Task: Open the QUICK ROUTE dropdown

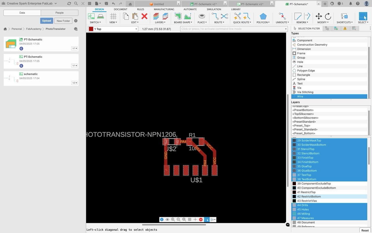Action: (x=242, y=22)
